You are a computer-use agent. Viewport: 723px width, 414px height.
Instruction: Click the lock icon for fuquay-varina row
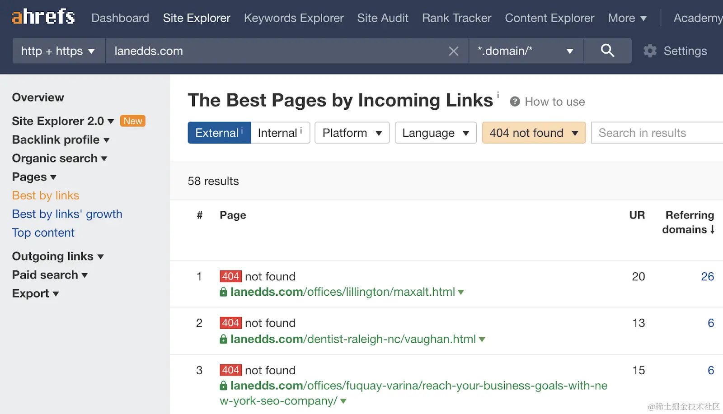pos(223,386)
